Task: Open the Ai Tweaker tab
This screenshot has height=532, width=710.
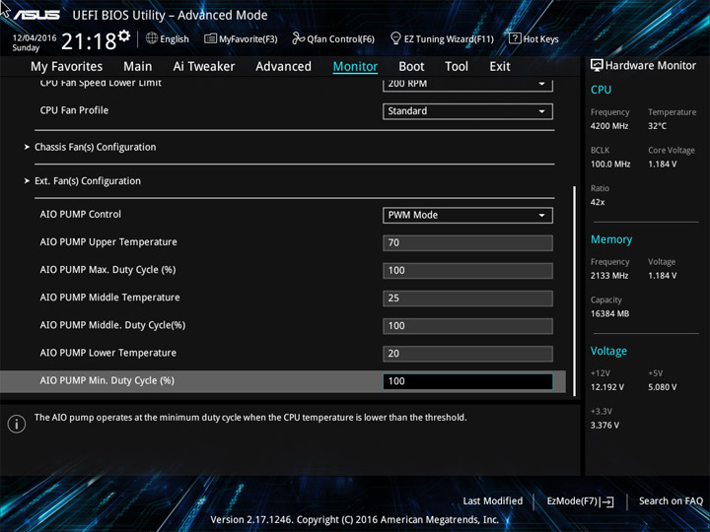Action: (x=204, y=67)
